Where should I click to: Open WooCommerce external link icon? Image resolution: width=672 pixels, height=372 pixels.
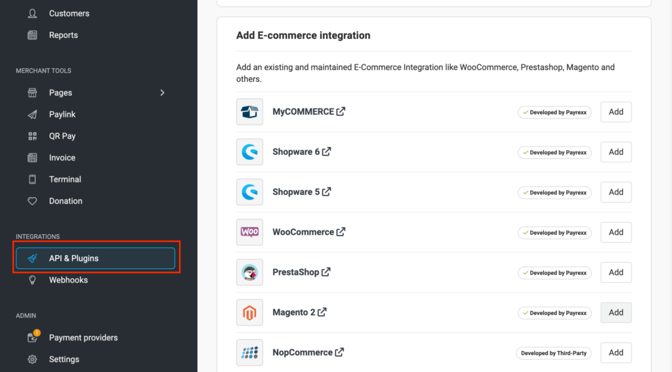pyautogui.click(x=341, y=232)
